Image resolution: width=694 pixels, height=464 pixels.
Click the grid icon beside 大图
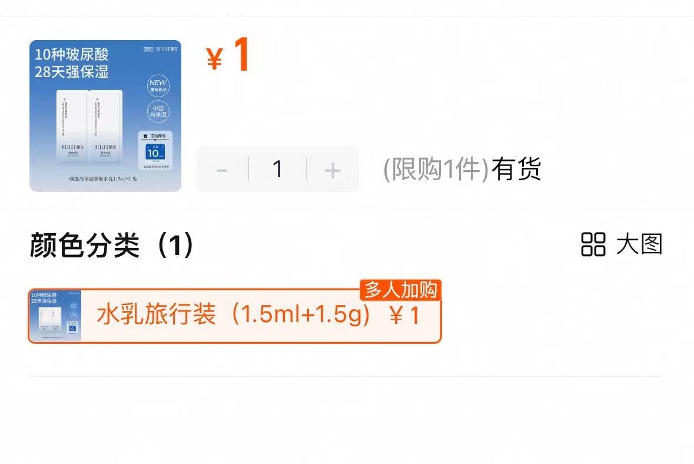coord(593,244)
